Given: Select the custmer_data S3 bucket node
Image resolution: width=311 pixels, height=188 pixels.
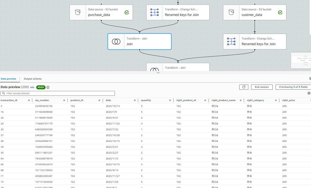Looking at the screenshot, I should (255, 12).
